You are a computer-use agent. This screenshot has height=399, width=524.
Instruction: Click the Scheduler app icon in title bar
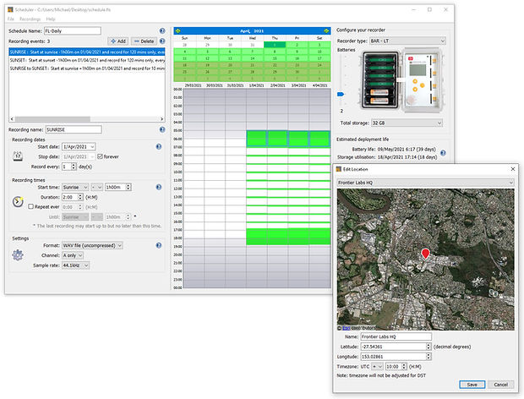10,9
